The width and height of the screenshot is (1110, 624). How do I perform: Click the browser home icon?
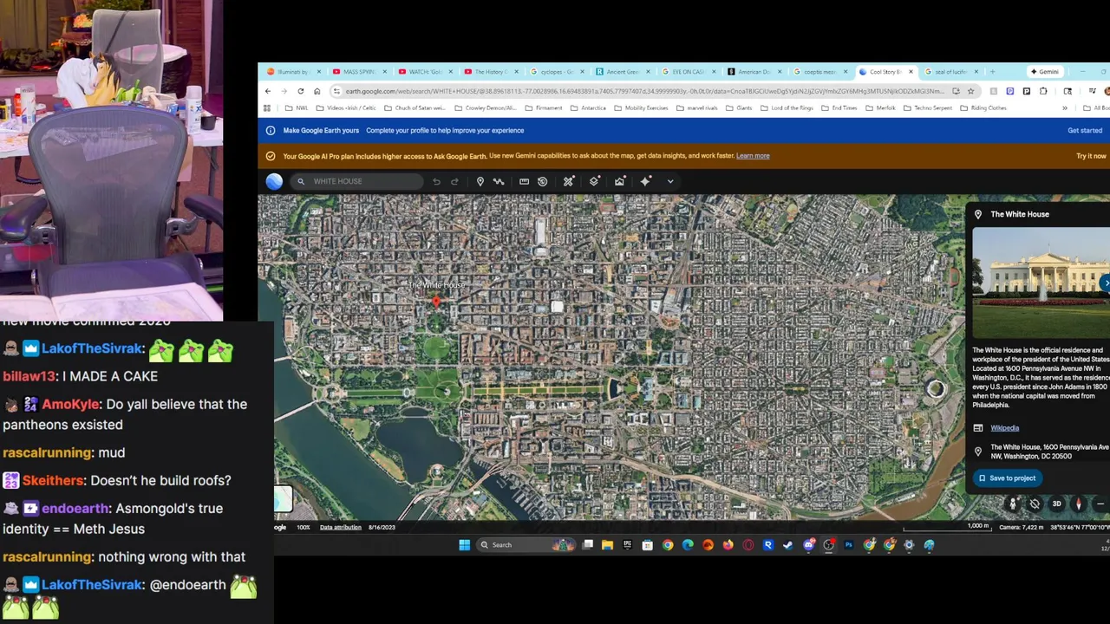pos(317,91)
